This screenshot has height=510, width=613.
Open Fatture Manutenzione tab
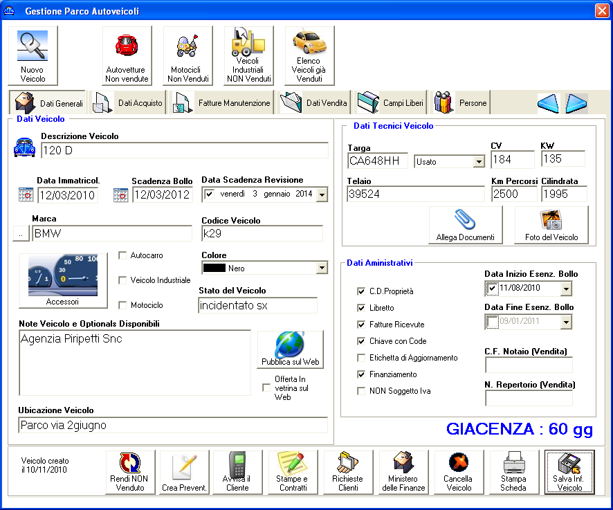[221, 103]
